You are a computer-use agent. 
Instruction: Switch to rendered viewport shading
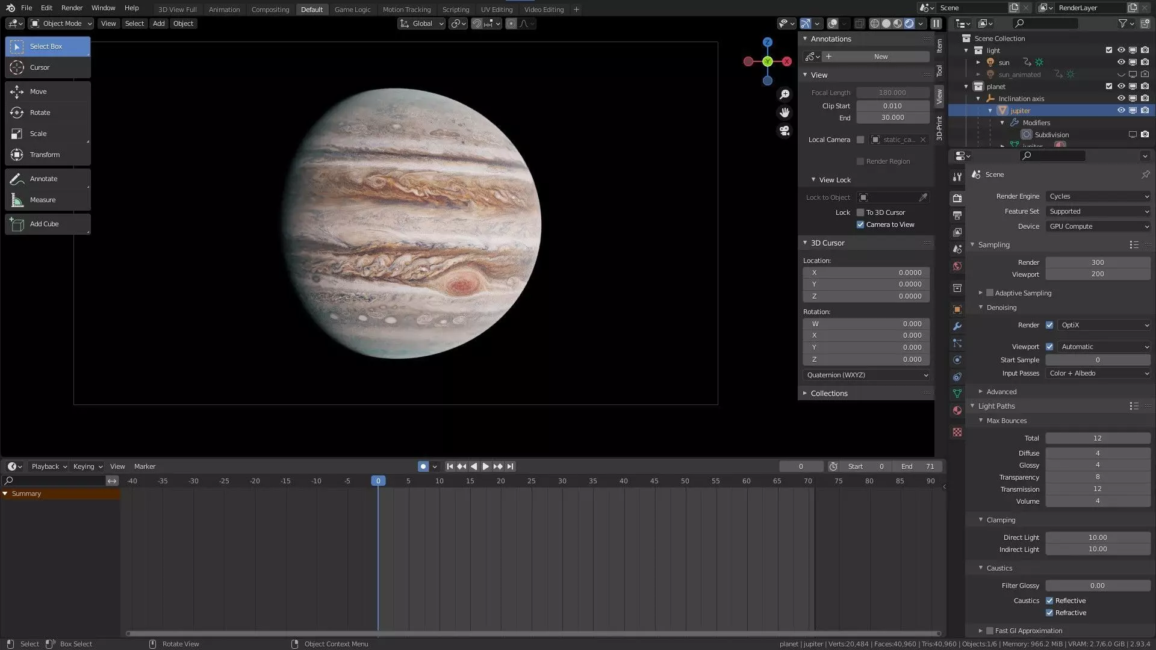tap(909, 23)
